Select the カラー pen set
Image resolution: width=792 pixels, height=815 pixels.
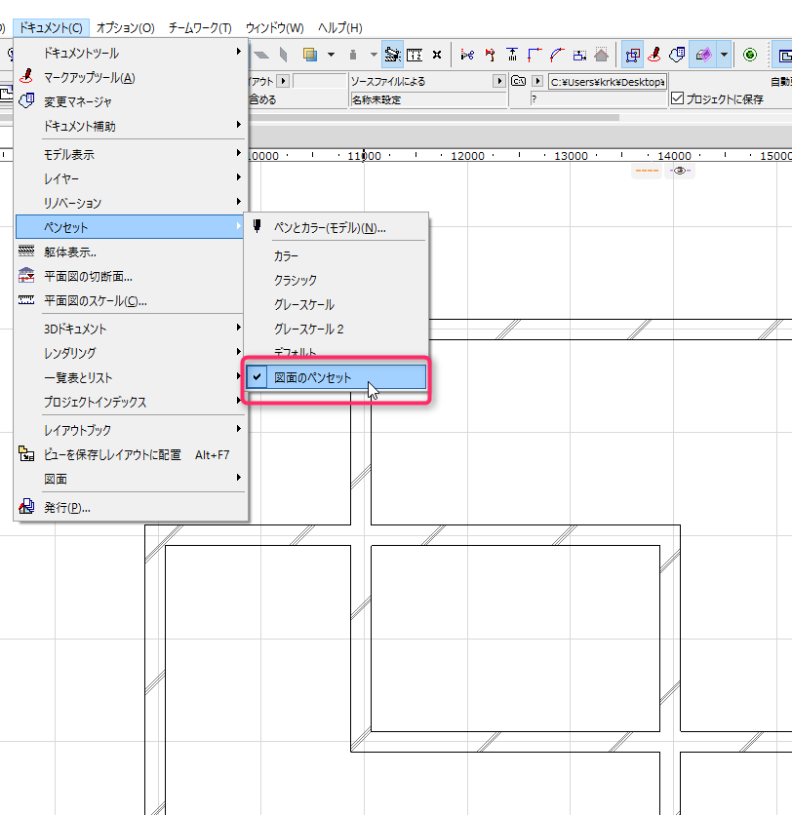coord(337,255)
